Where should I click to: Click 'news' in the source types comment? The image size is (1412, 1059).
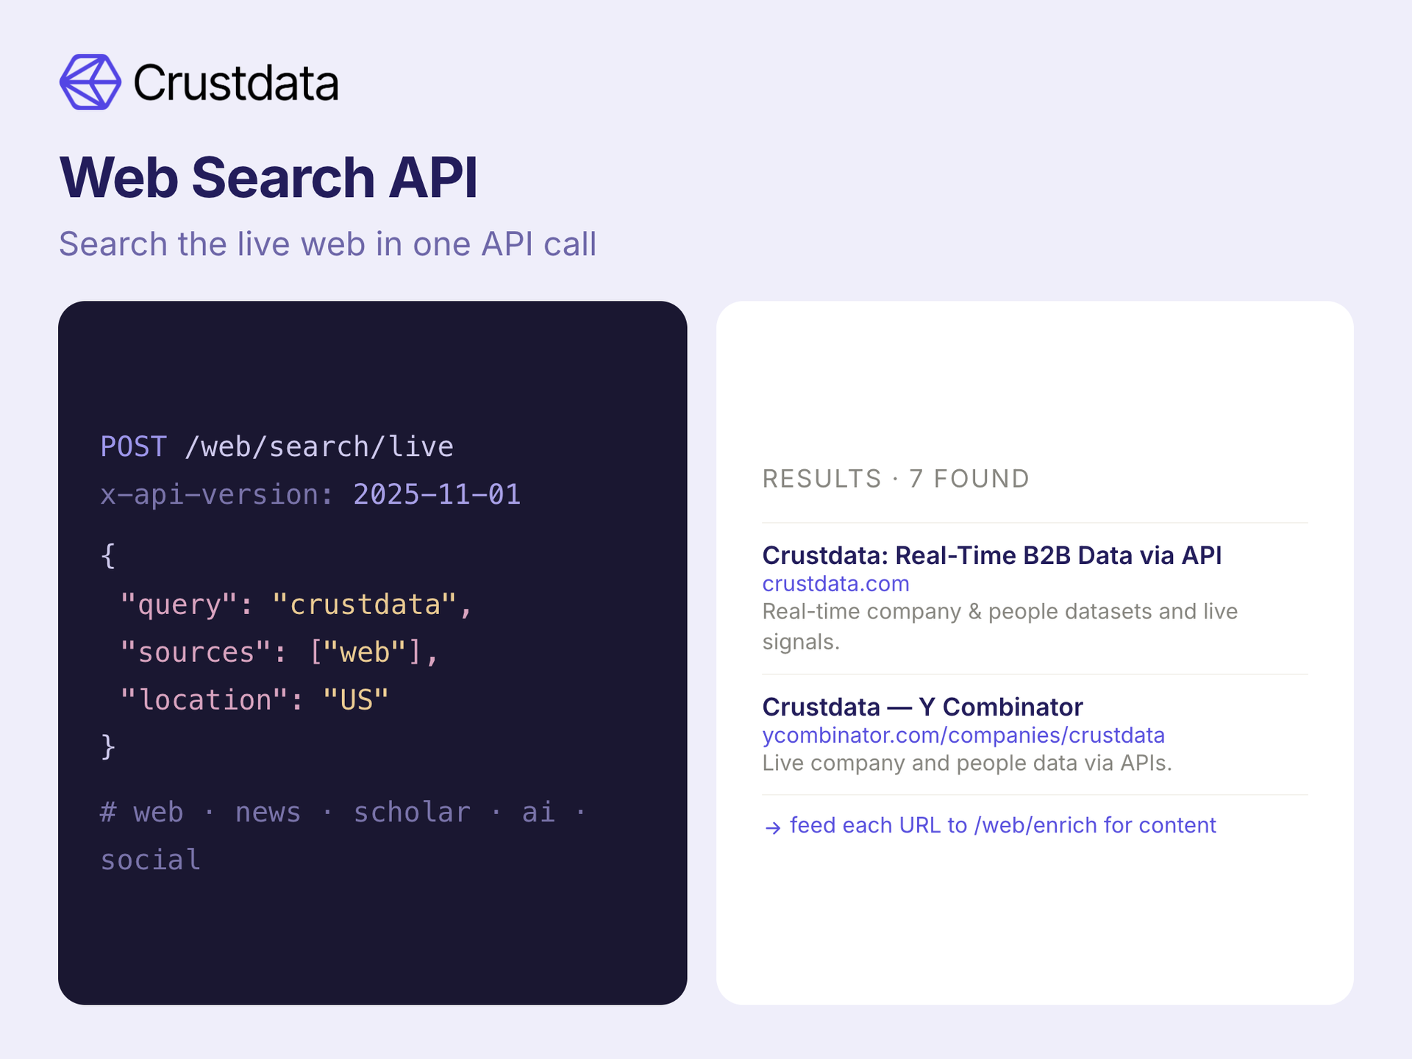pos(268,812)
